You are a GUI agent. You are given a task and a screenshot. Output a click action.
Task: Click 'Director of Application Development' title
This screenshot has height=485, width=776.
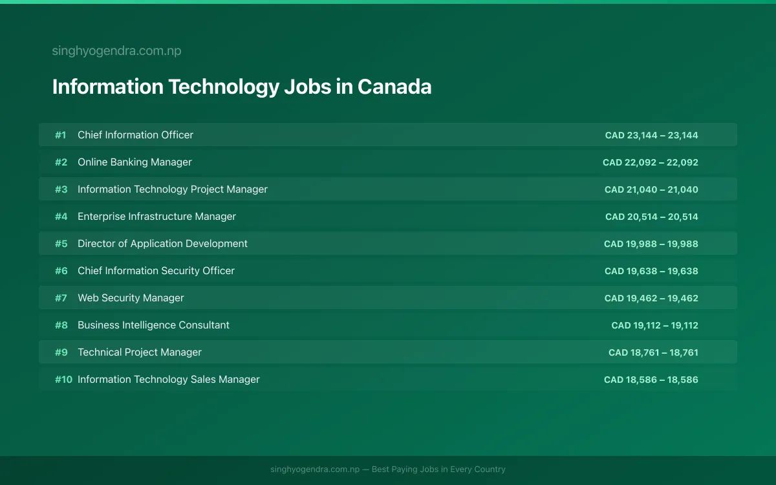click(x=162, y=244)
